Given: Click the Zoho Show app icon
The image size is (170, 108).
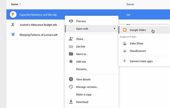Looking at the screenshot, I should [125, 43].
